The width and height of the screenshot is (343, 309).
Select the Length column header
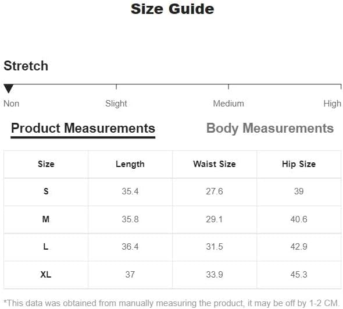pyautogui.click(x=130, y=164)
